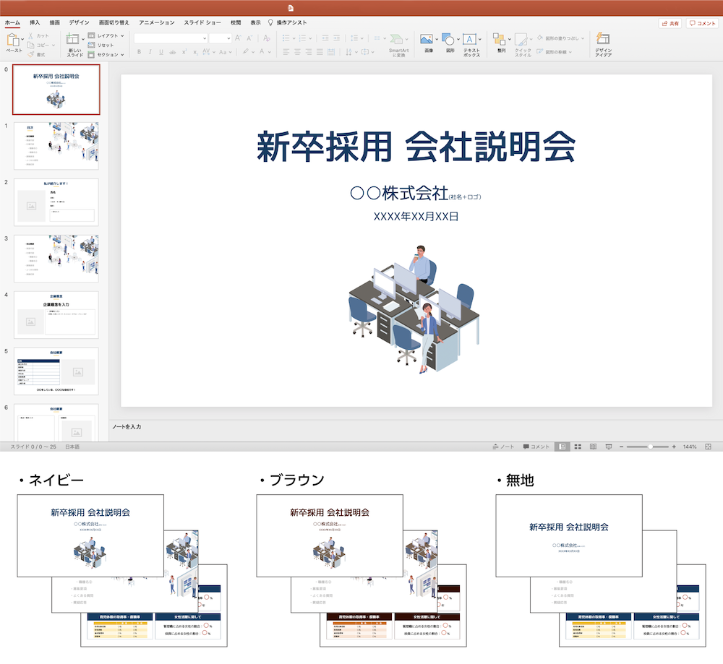Image resolution: width=723 pixels, height=664 pixels.
Task: Toggle the notes (ノート) pane
Action: pyautogui.click(x=503, y=447)
